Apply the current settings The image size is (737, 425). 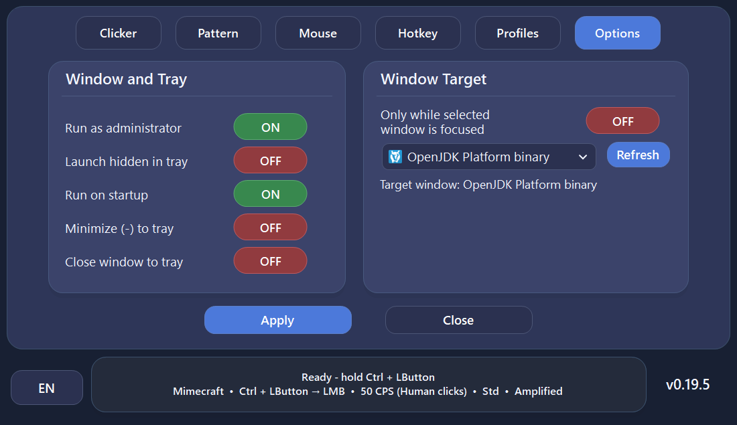click(278, 320)
